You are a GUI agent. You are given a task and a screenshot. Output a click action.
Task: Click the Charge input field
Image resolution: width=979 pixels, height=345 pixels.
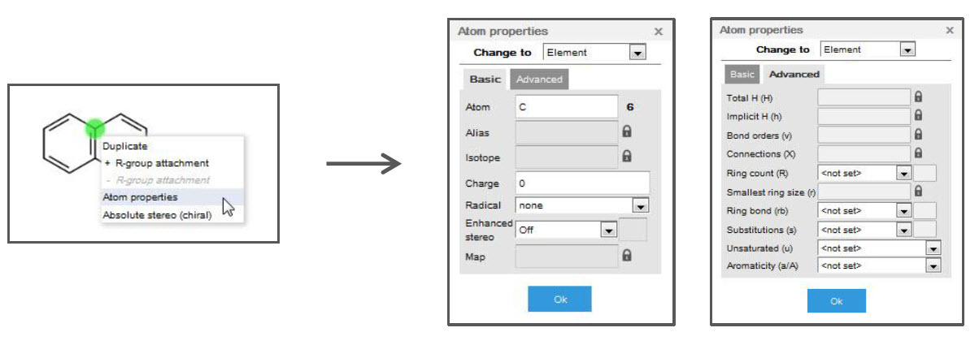(x=582, y=183)
